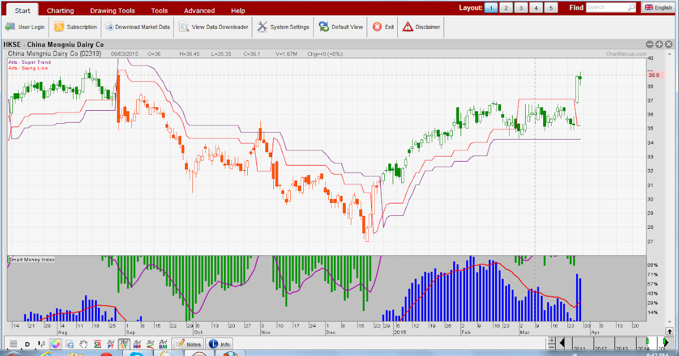679x356 pixels.
Task: Open the Info panel
Action: (x=220, y=344)
